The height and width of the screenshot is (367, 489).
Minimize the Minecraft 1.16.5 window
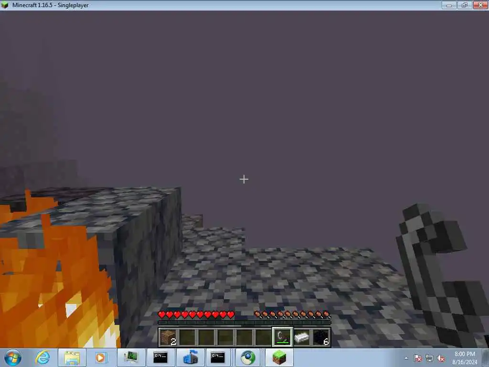[x=449, y=5]
